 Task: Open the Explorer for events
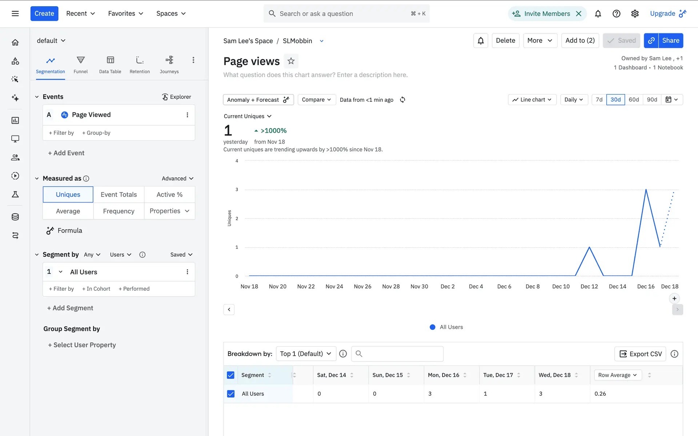(x=176, y=97)
